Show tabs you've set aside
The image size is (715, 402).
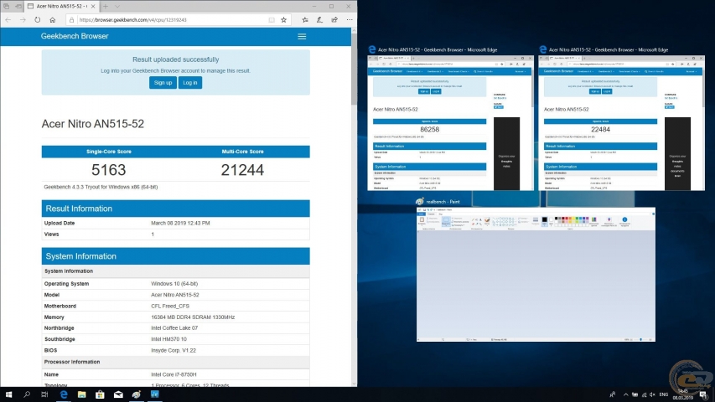[x=7, y=7]
